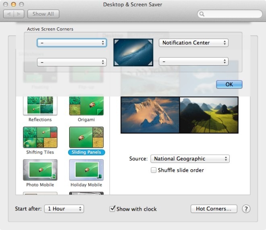This screenshot has height=230, width=266.
Task: Open the top-left corner action dropdown
Action: [72, 43]
